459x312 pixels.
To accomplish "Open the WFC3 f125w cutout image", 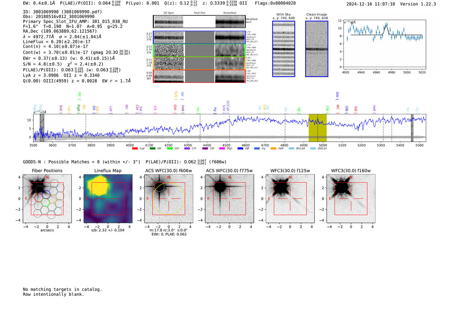I will (x=290, y=198).
